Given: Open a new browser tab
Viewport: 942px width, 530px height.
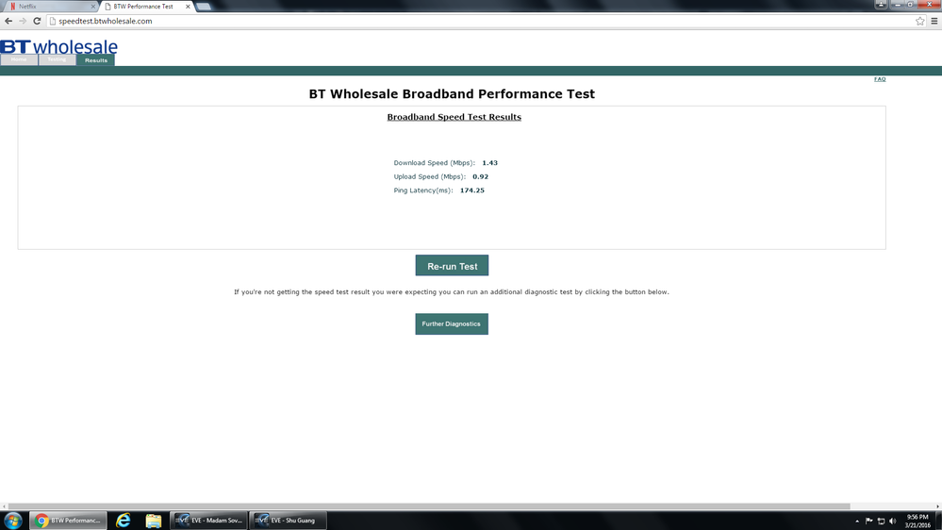Looking at the screenshot, I should (204, 7).
